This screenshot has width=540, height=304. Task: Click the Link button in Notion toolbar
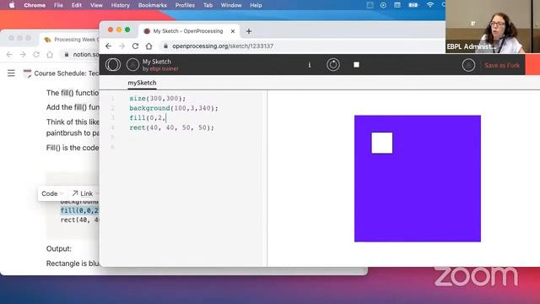click(83, 193)
